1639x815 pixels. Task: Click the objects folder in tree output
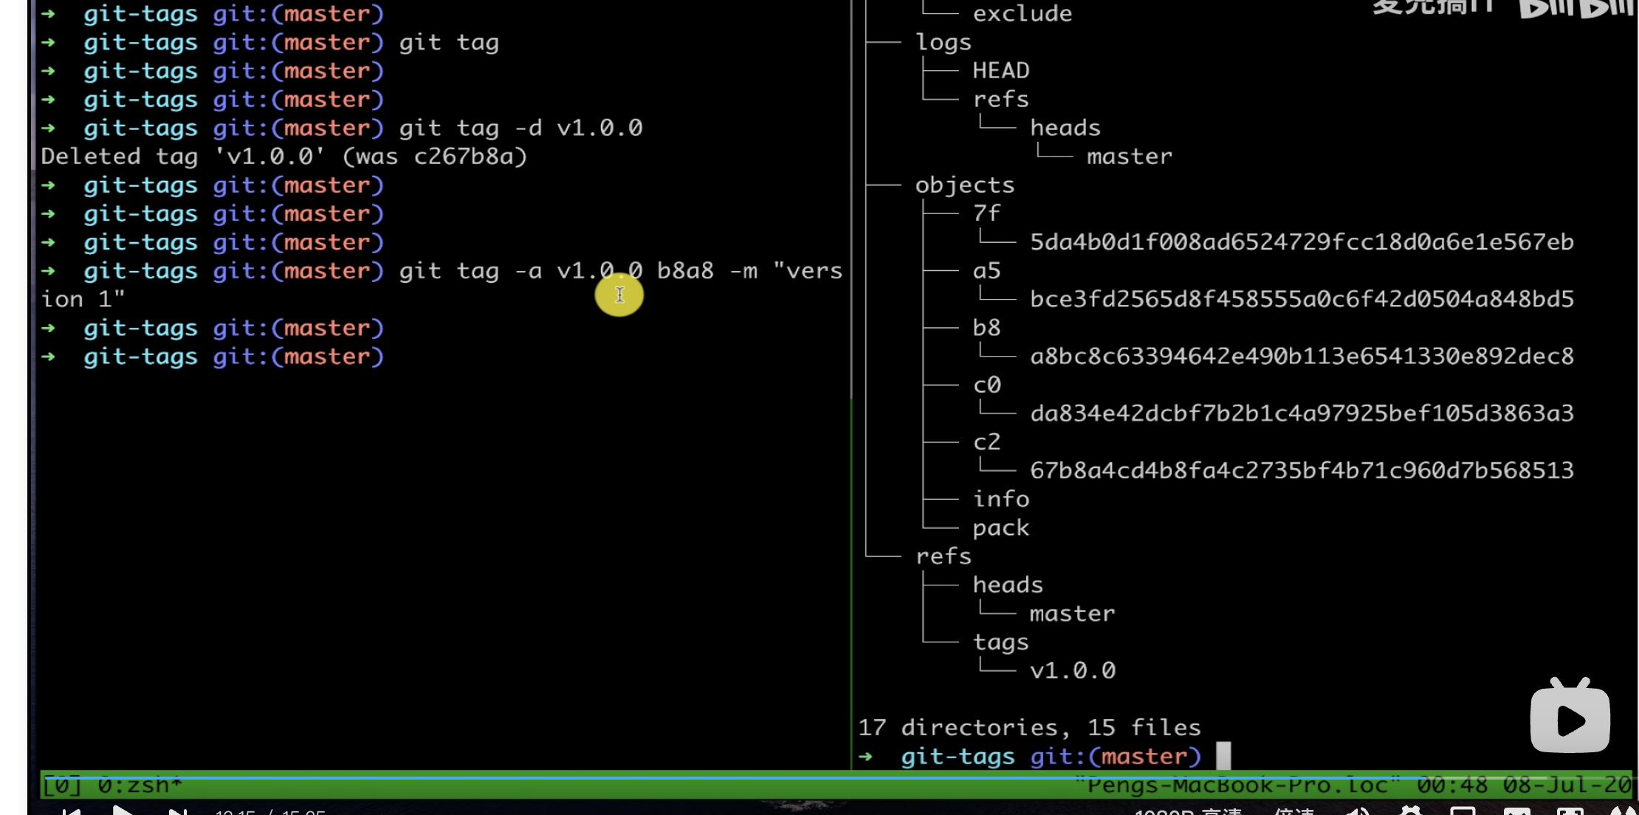pyautogui.click(x=964, y=185)
